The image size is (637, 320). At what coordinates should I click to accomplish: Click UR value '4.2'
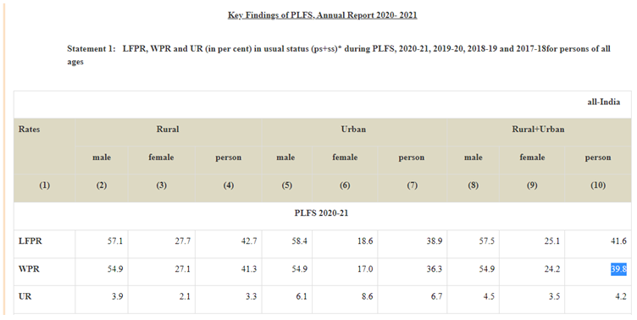point(620,296)
